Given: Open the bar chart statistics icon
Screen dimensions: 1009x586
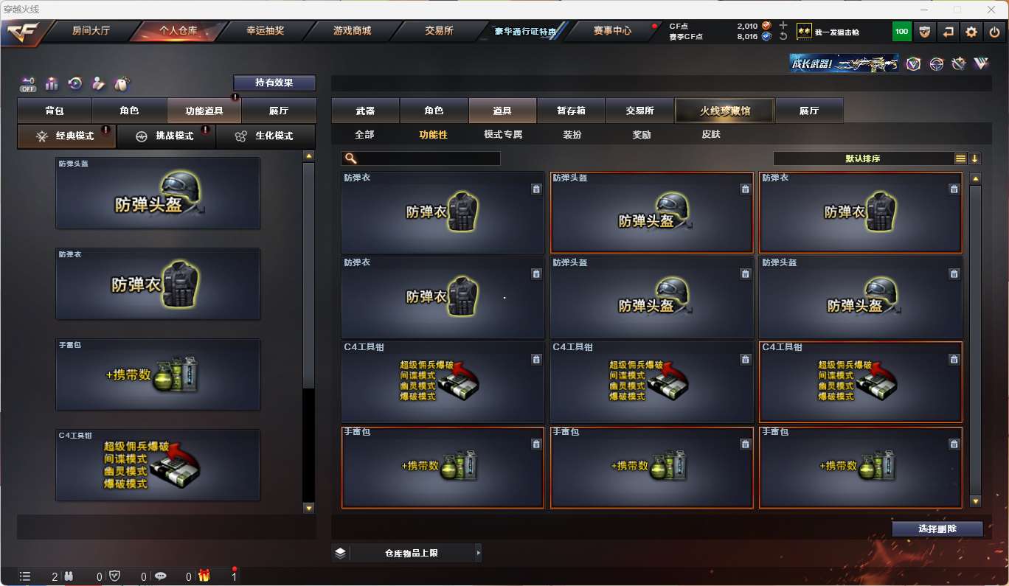Looking at the screenshot, I should pos(51,84).
